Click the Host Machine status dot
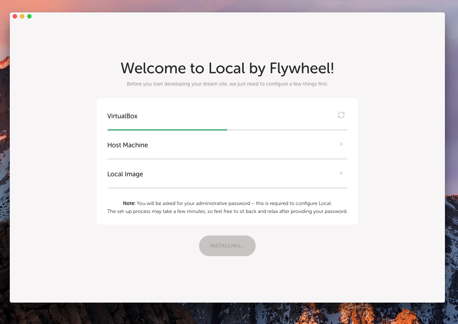The image size is (458, 324). pos(341,144)
